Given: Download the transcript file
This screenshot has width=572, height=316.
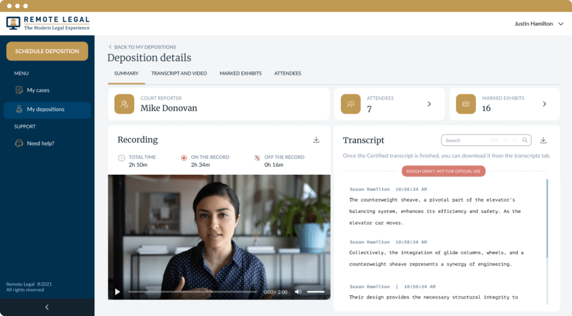Looking at the screenshot, I should point(543,140).
